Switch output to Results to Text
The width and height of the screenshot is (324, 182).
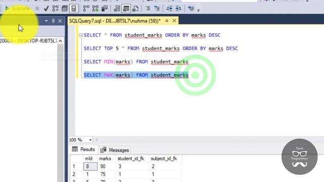(x=117, y=9)
